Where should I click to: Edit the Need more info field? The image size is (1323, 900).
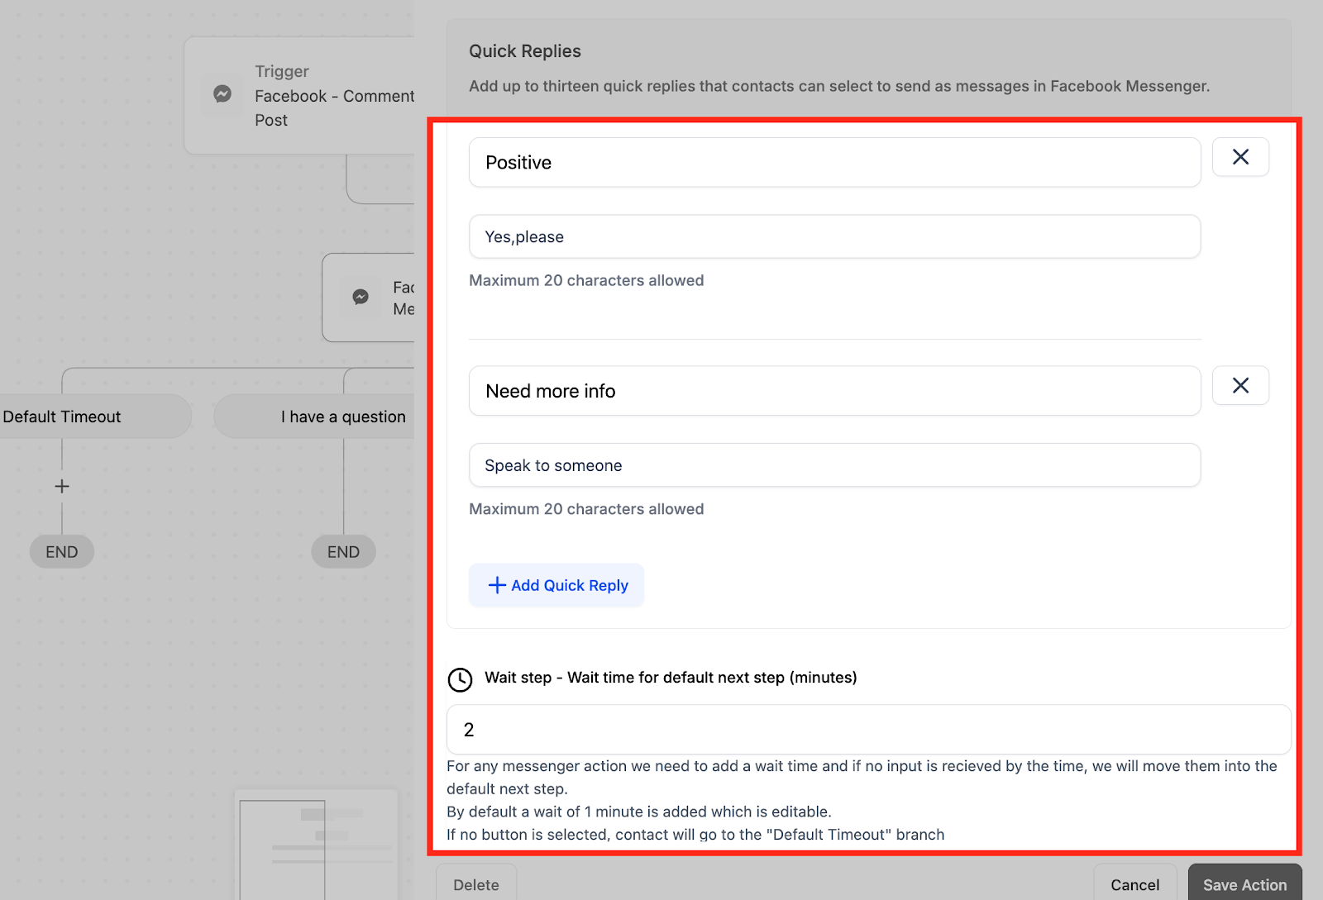pos(834,391)
